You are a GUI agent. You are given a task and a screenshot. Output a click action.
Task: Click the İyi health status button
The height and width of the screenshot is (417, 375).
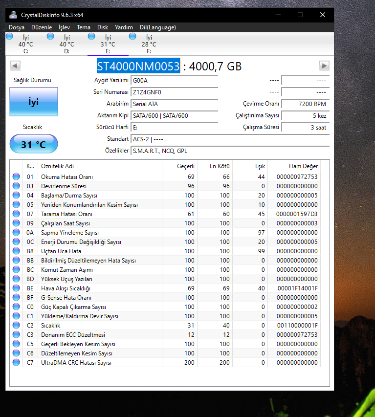click(x=34, y=102)
